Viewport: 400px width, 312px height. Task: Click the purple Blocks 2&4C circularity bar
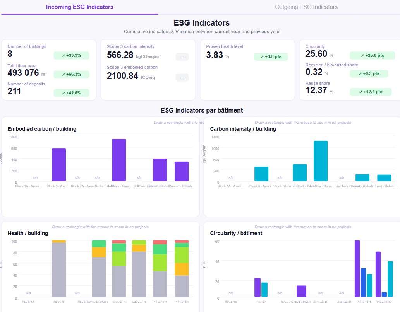click(302, 291)
